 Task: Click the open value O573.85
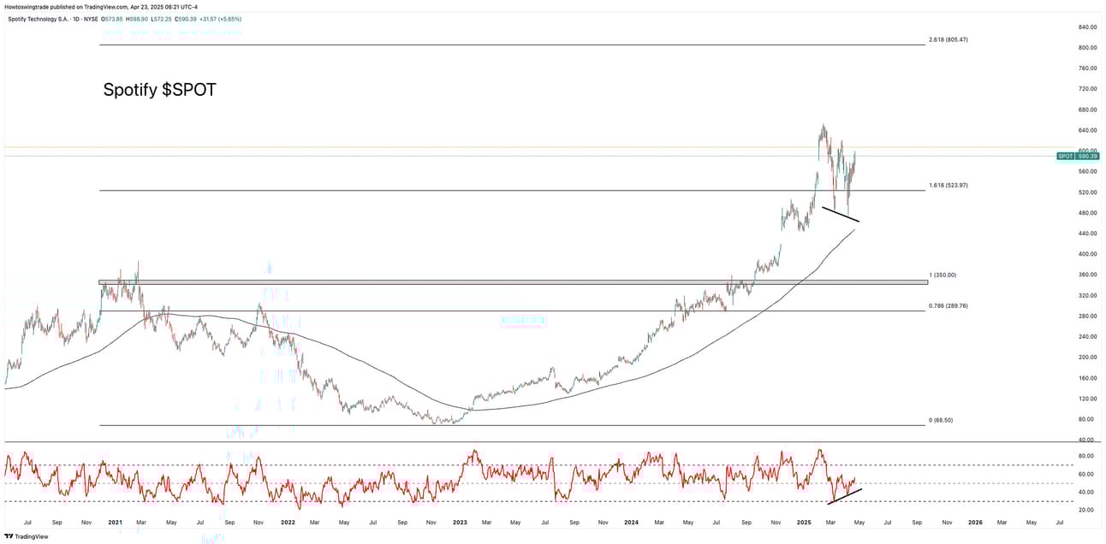click(111, 17)
